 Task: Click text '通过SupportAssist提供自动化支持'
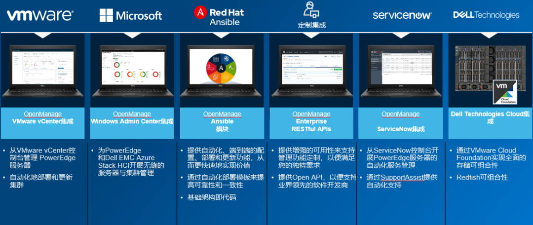402,182
